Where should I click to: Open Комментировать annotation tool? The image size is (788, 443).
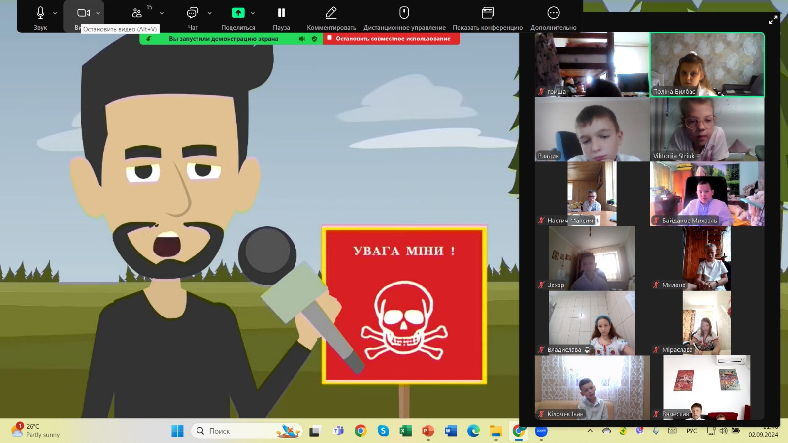(x=331, y=13)
